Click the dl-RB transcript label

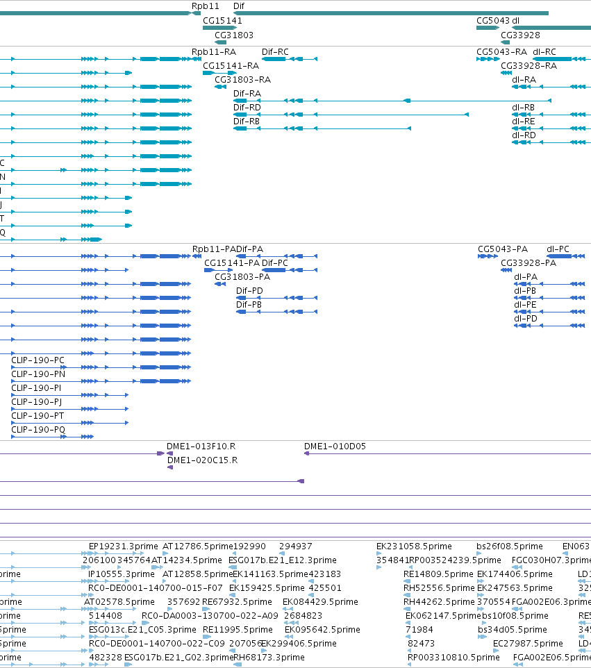point(523,108)
